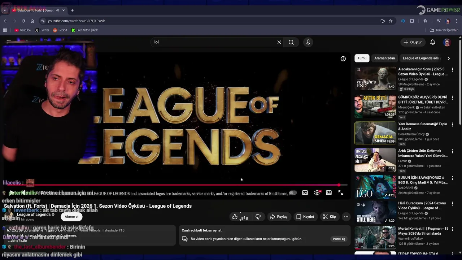462x260 pixels.
Task: Bookmark this page with the star icon
Action: click(x=391, y=21)
